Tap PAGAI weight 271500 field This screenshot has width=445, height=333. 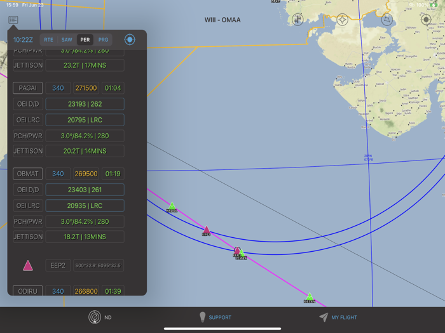(x=86, y=88)
